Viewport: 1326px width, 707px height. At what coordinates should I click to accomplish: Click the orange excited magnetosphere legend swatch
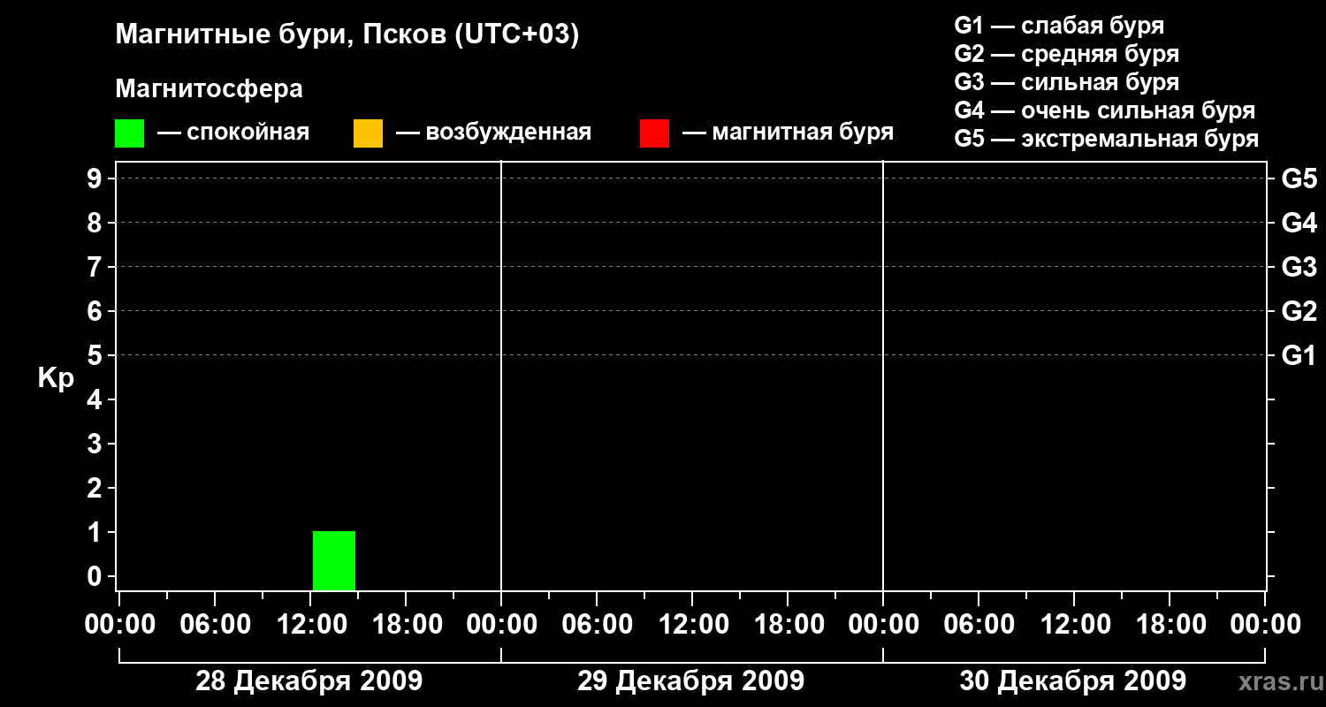[x=368, y=133]
